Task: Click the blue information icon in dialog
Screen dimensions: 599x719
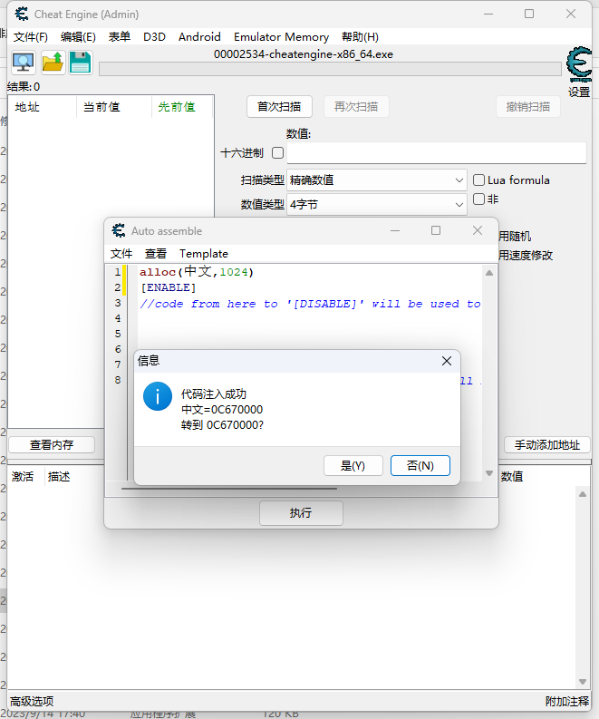Action: (x=157, y=396)
